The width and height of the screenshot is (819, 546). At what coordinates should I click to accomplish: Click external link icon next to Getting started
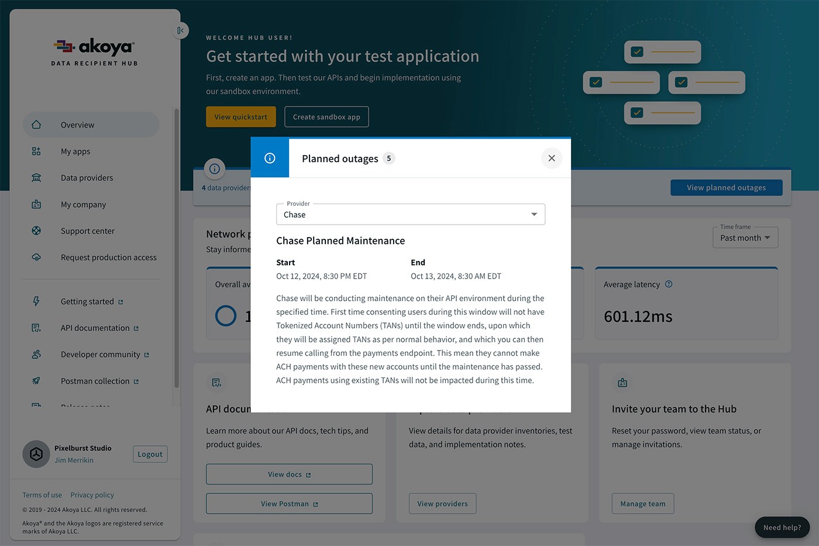(x=121, y=302)
